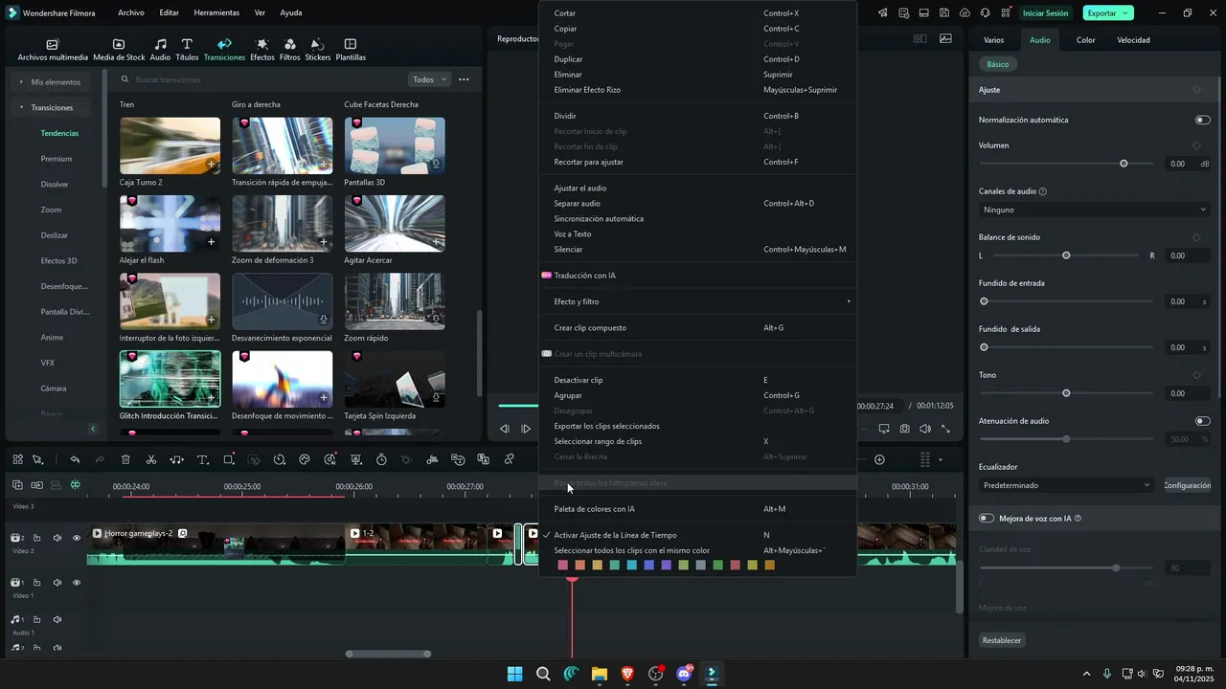Screen dimensions: 1226x689
Task: Open the Efectos panel
Action: coord(261,50)
